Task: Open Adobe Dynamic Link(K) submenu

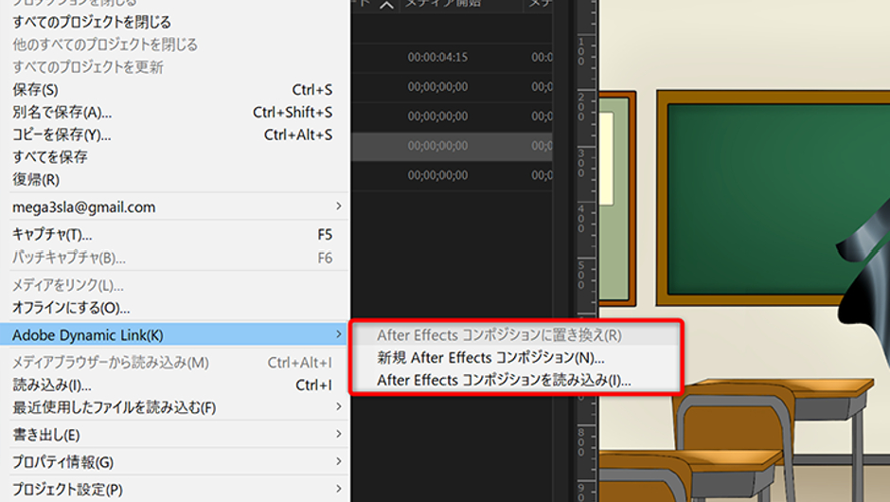Action: click(174, 335)
